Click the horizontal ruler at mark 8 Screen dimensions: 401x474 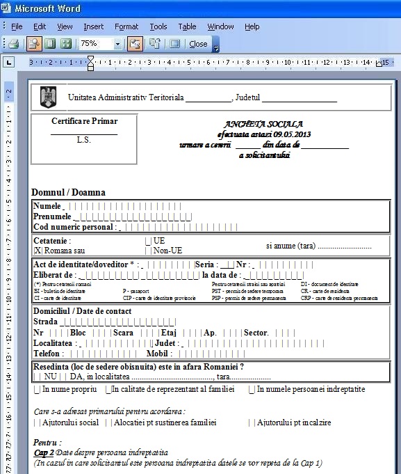(x=248, y=63)
